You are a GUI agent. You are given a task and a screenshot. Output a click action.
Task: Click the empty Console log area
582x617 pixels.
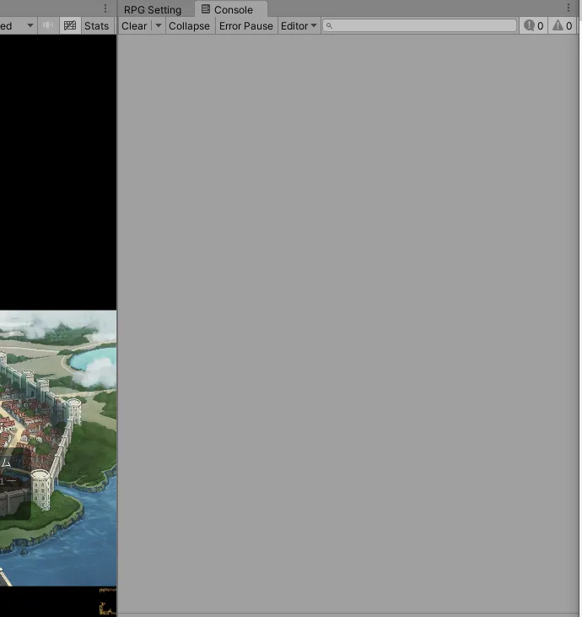[349, 321]
